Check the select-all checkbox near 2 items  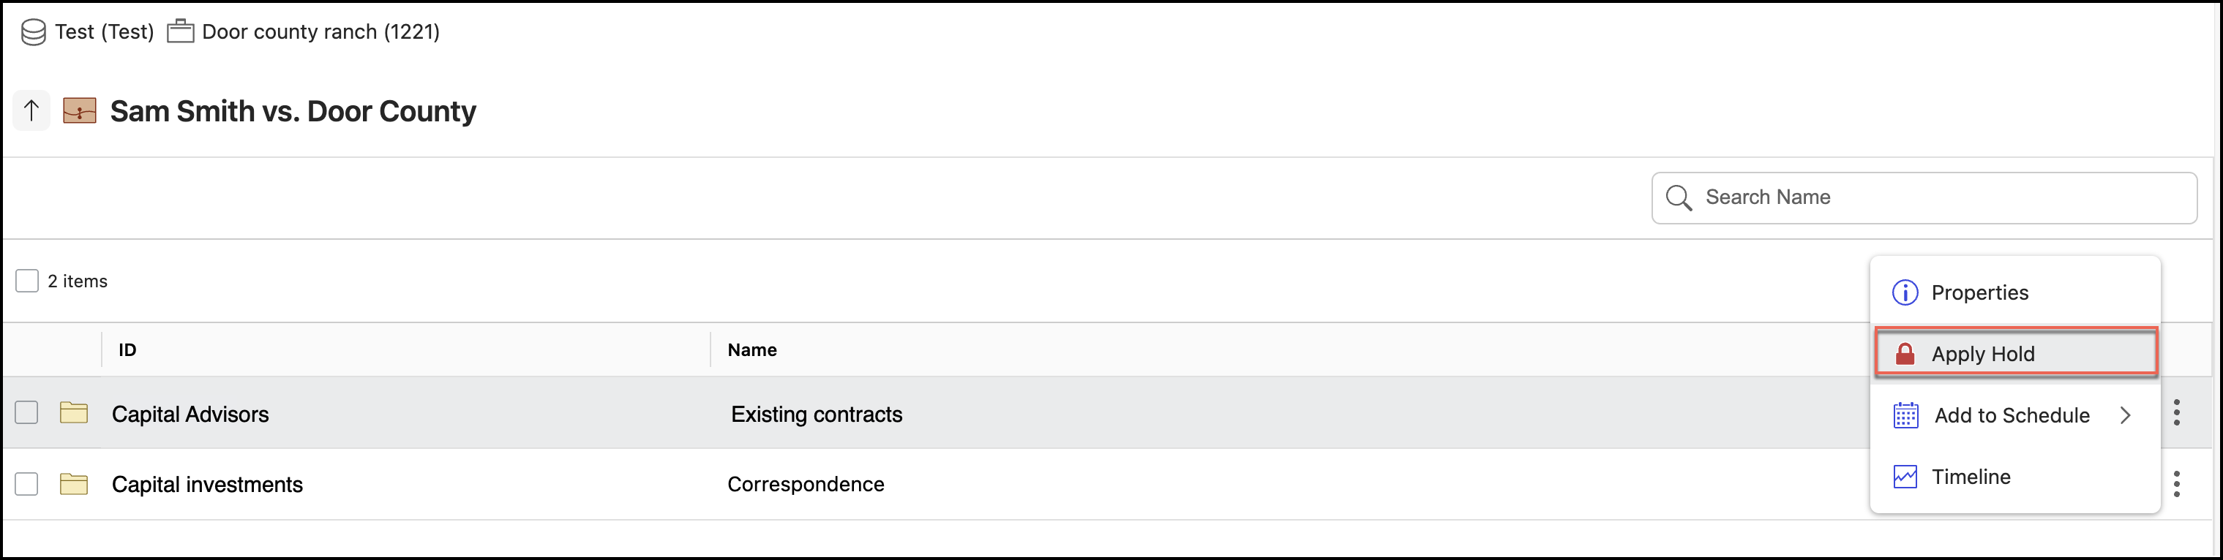(x=27, y=280)
